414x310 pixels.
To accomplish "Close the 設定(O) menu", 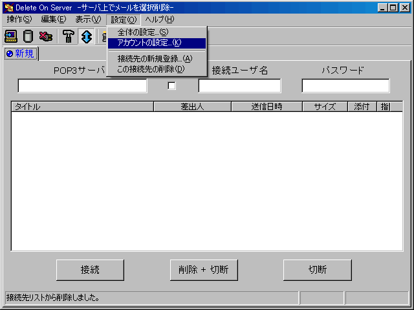I will coord(124,19).
